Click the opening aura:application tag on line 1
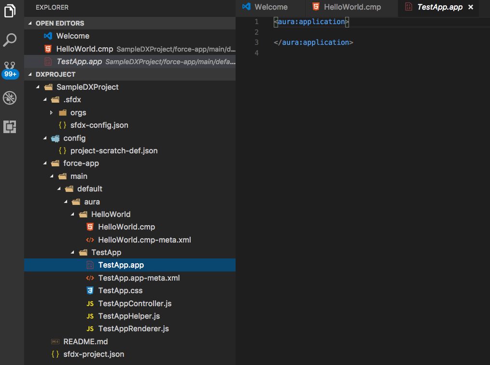The image size is (490, 365). (x=311, y=22)
